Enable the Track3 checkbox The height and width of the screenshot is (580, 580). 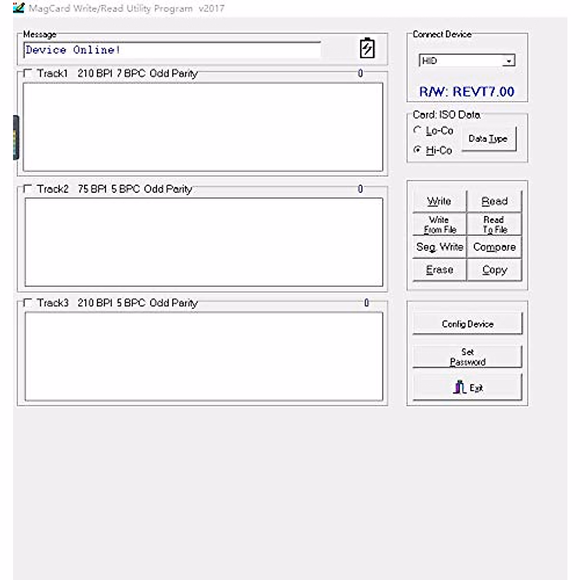click(28, 303)
